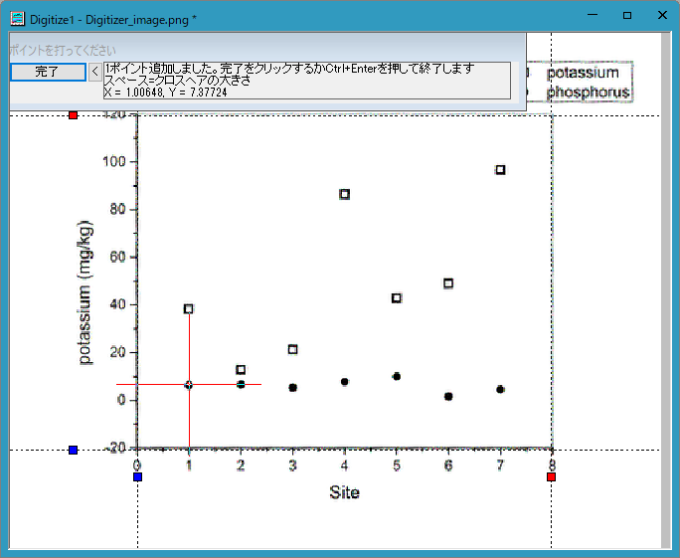680x558 pixels.
Task: Click the potassium legend entry
Action: pyautogui.click(x=582, y=73)
